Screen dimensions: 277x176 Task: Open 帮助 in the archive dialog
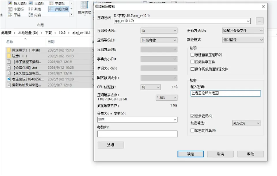(250, 154)
